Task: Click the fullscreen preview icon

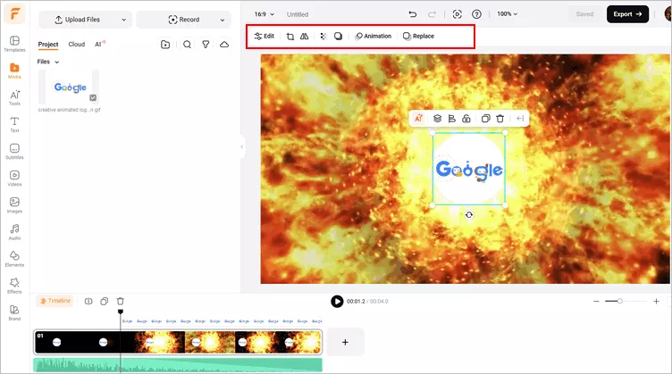Action: click(x=458, y=14)
